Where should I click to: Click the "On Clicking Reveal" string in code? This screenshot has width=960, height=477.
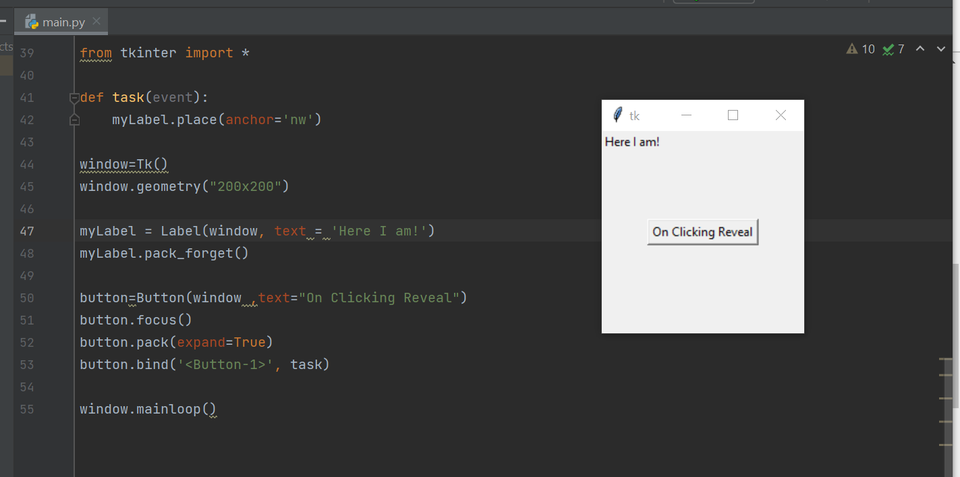click(379, 298)
